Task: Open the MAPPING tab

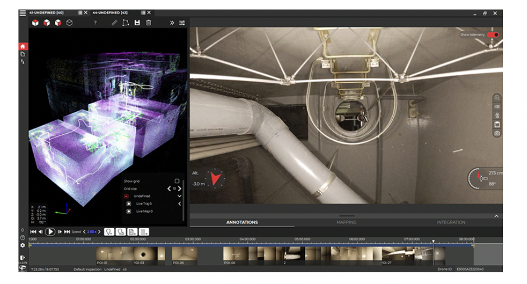Action: (x=346, y=223)
